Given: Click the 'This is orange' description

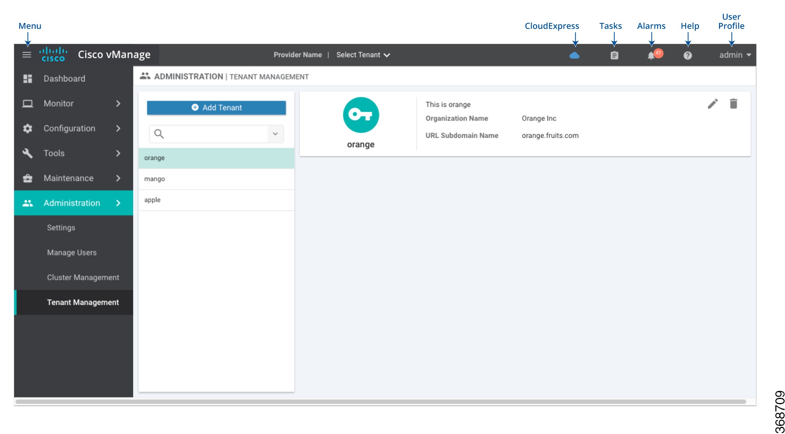Looking at the screenshot, I should coord(448,105).
